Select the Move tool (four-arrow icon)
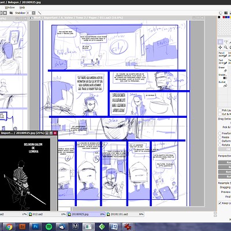Viewport: 231px width, 231px height. (x=221, y=47)
